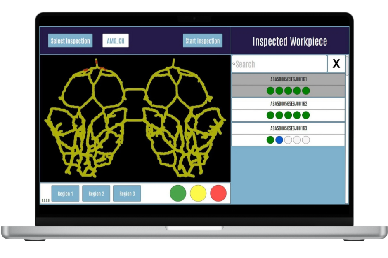Click the defect highlighted in red on the workpiece image
The width and height of the screenshot is (388, 258).
tap(96, 63)
